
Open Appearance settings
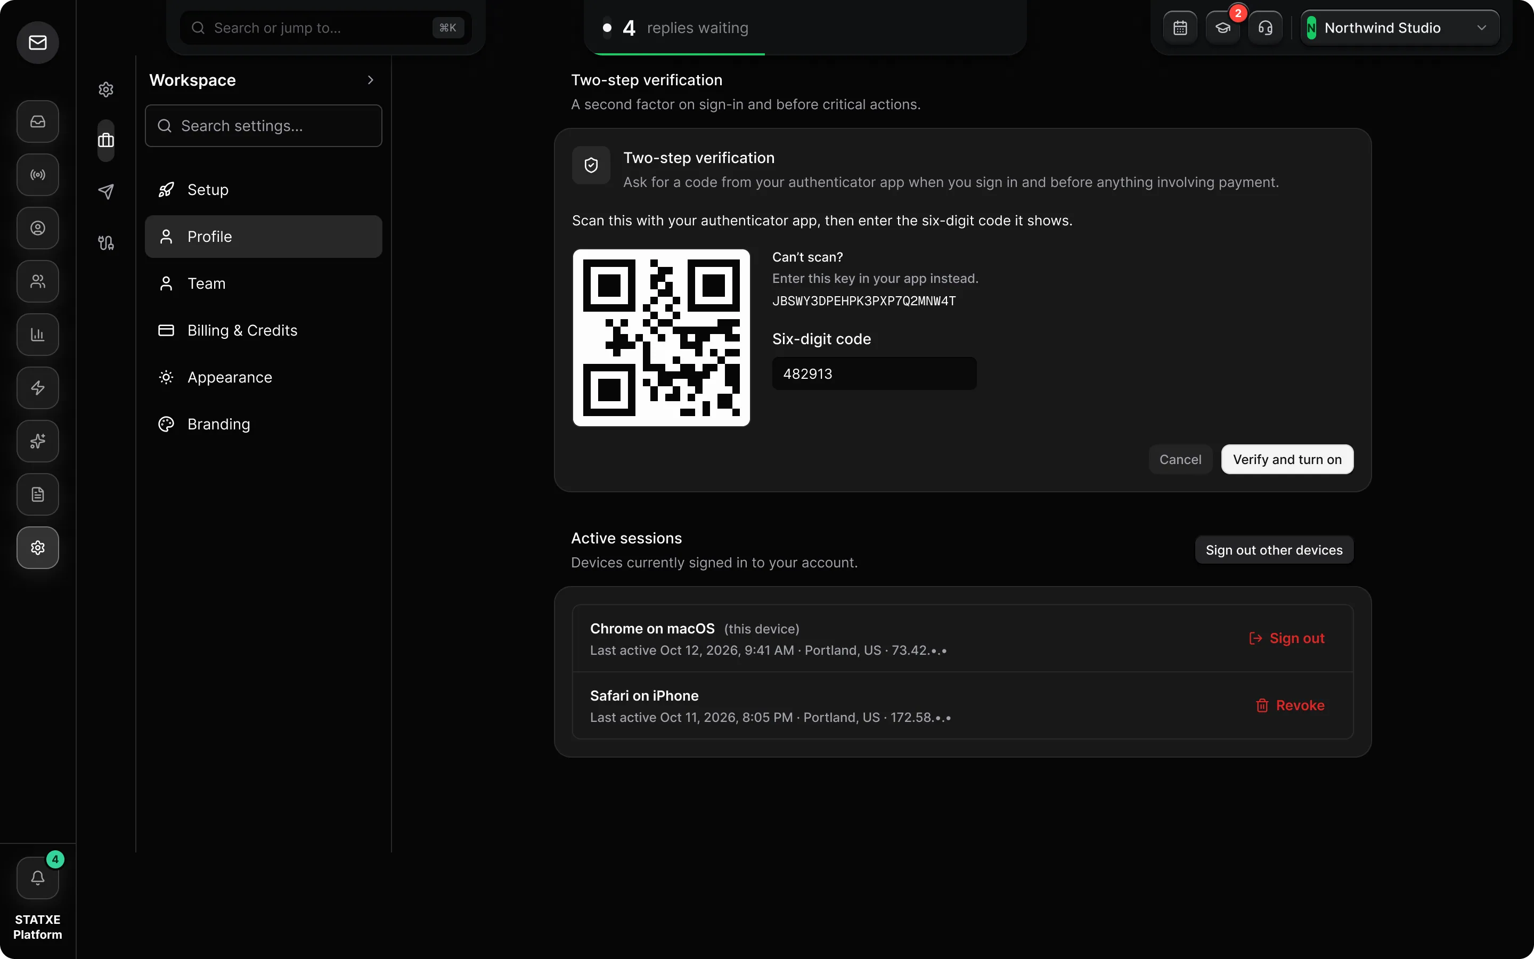[x=264, y=377]
